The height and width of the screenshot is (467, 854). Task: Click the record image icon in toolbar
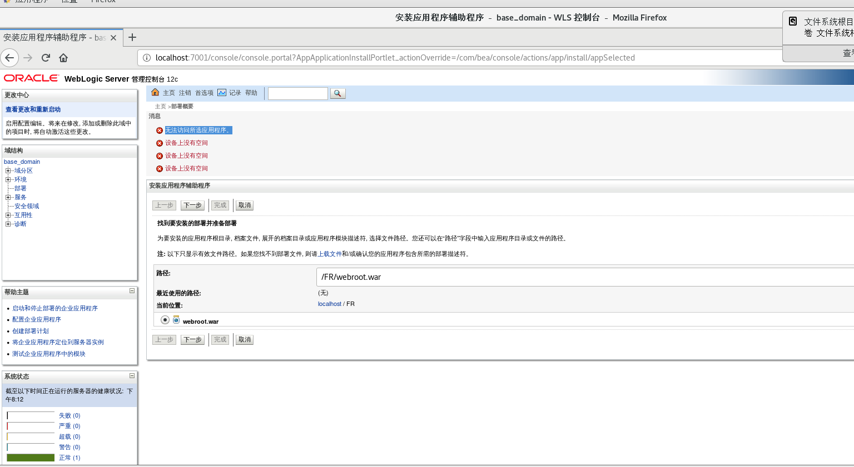coord(222,92)
